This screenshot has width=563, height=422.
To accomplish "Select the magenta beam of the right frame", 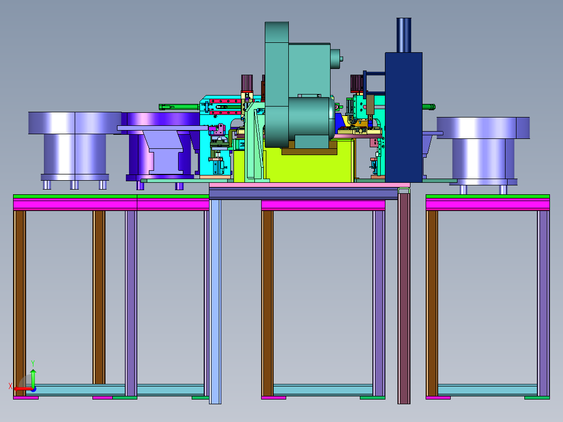I will point(488,204).
